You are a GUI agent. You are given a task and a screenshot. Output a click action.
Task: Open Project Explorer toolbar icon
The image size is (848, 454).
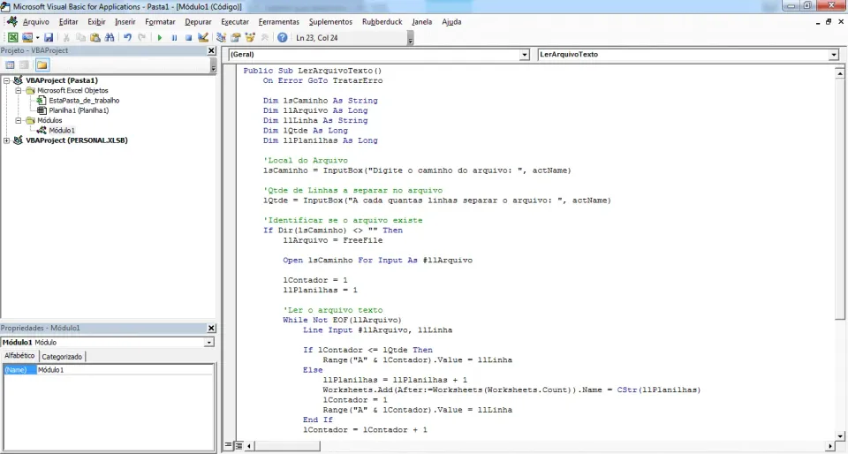(221, 37)
